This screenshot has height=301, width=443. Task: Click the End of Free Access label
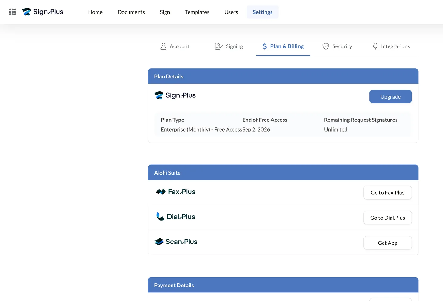[x=265, y=120]
